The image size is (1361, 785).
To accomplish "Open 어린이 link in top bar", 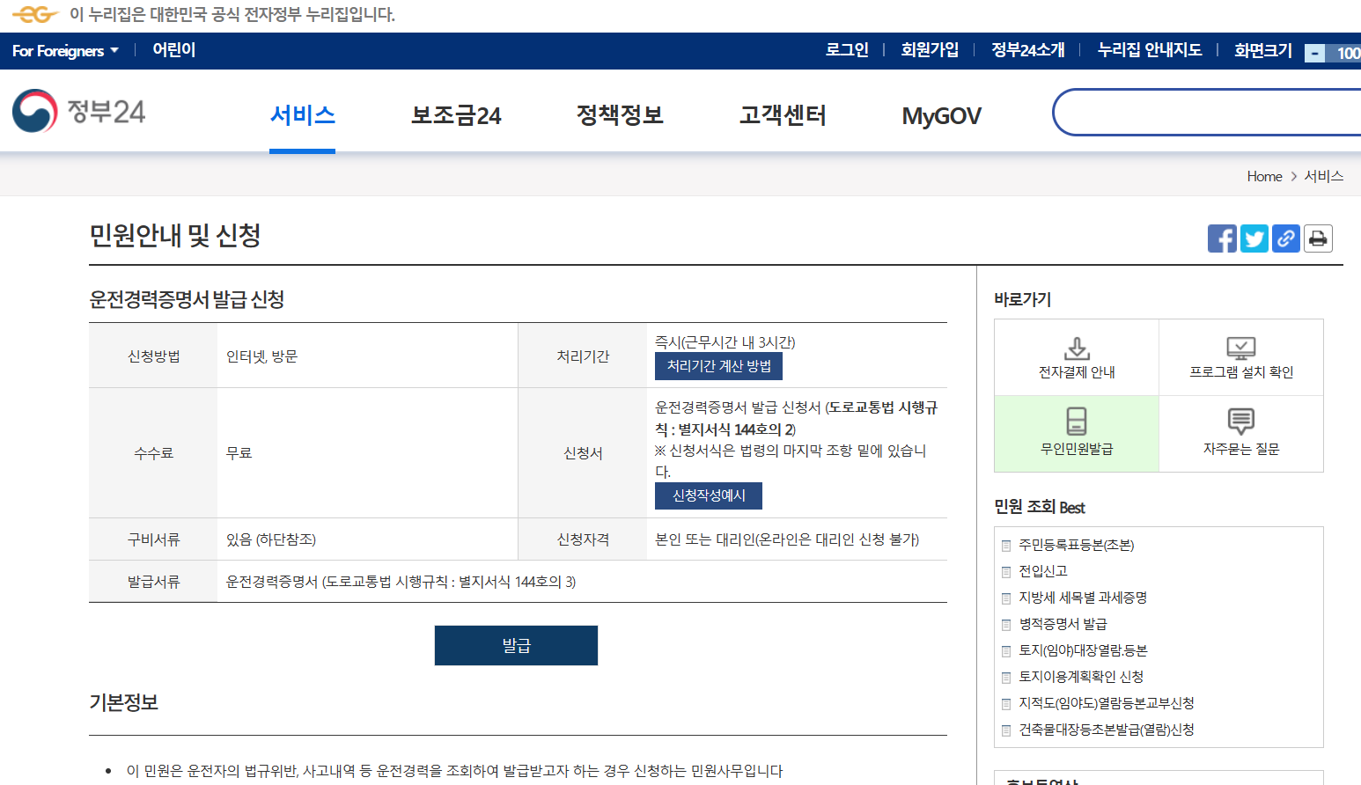I will [x=173, y=50].
